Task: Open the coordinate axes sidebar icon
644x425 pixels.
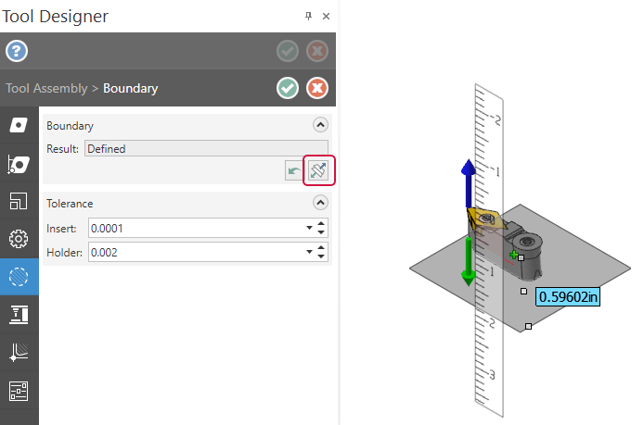Action: 19,353
